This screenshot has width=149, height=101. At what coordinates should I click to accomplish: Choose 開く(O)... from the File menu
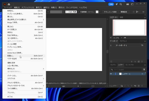[x=24, y=17]
